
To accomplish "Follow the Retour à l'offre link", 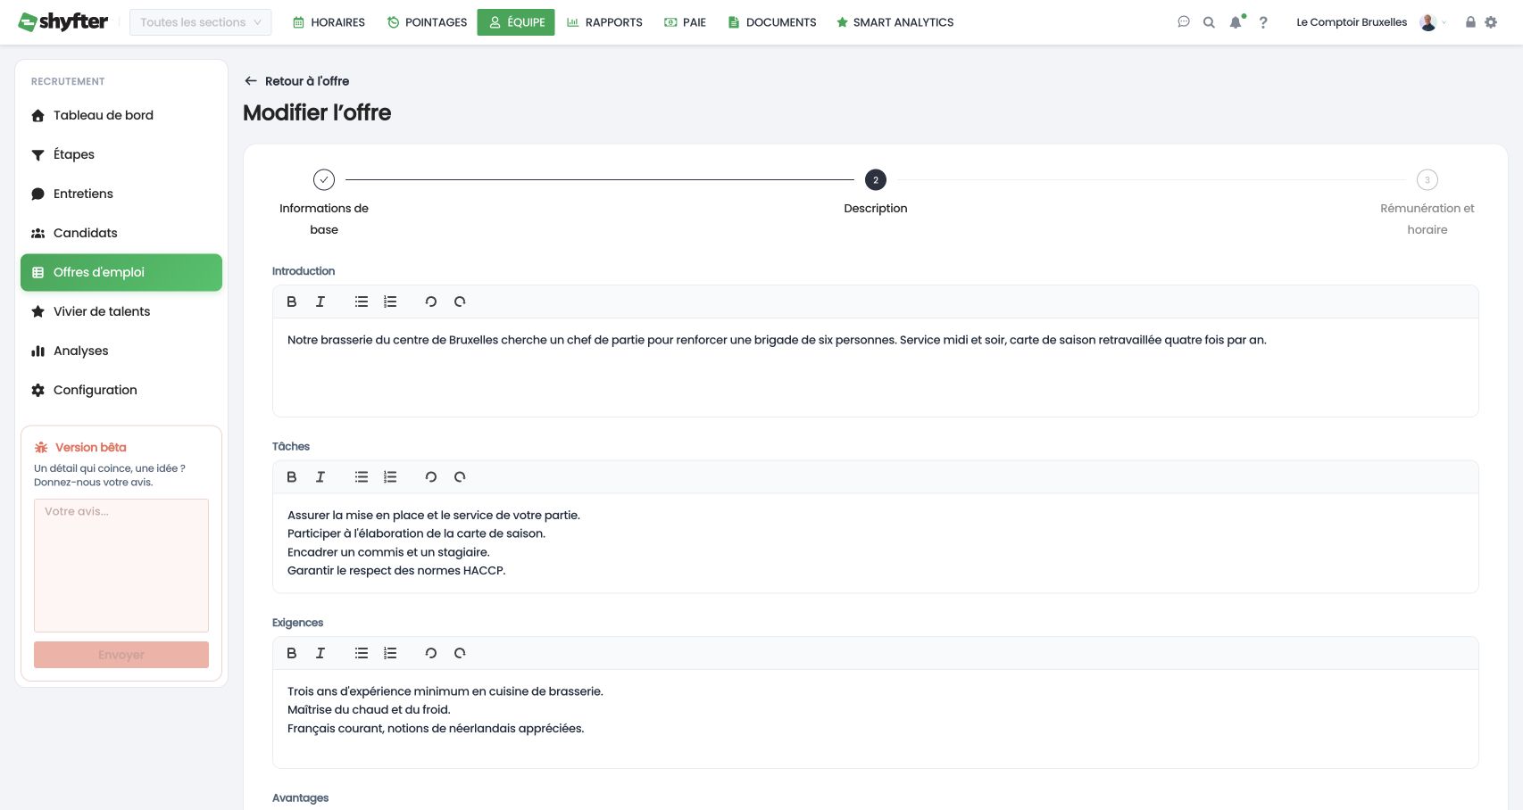I will [x=296, y=81].
